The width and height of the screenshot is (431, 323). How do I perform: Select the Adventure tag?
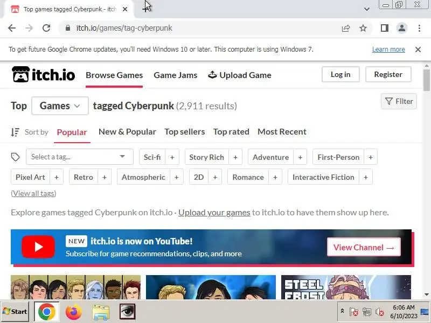(271, 157)
